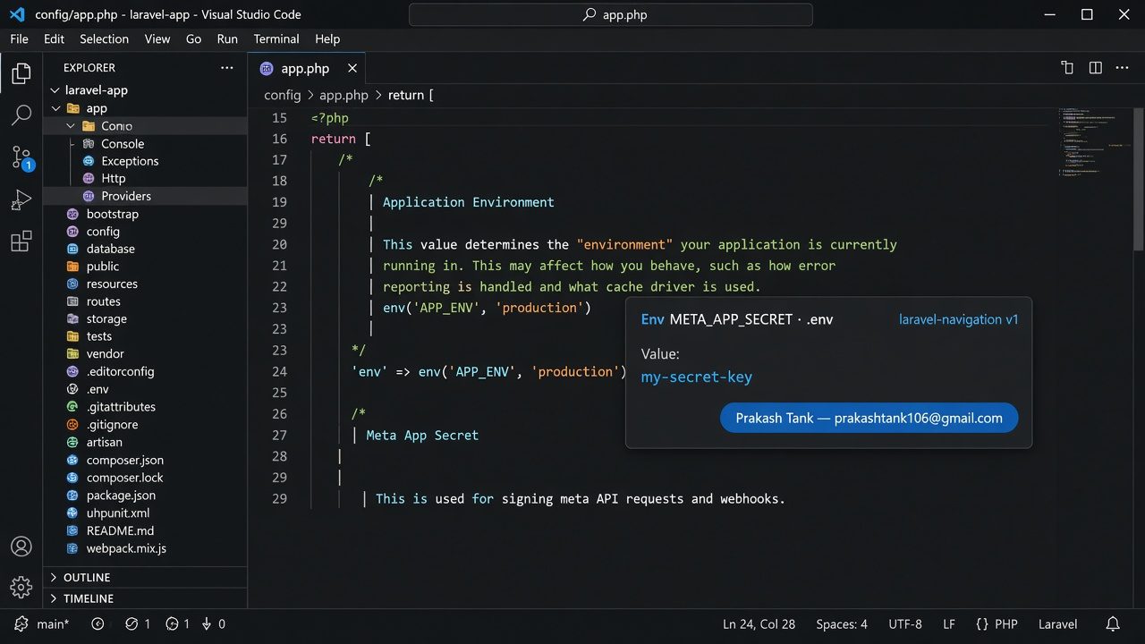Open the artisan file
Image resolution: width=1145 pixels, height=644 pixels.
[x=104, y=442]
